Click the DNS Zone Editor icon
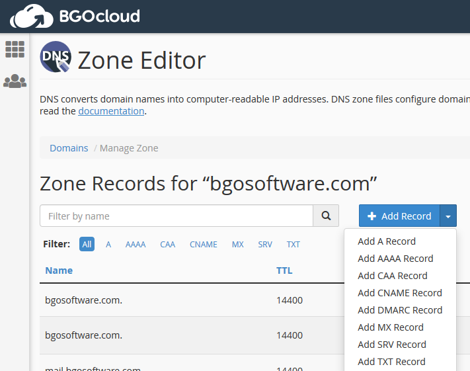The height and width of the screenshot is (371, 470). (56, 57)
